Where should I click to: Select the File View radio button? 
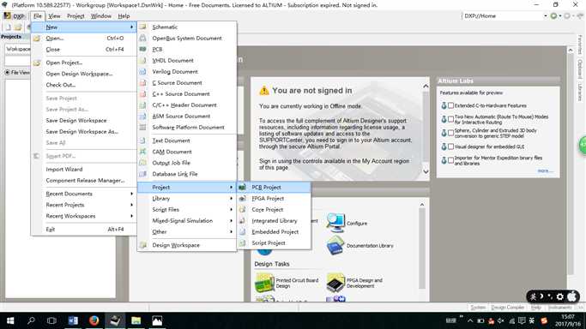point(8,72)
